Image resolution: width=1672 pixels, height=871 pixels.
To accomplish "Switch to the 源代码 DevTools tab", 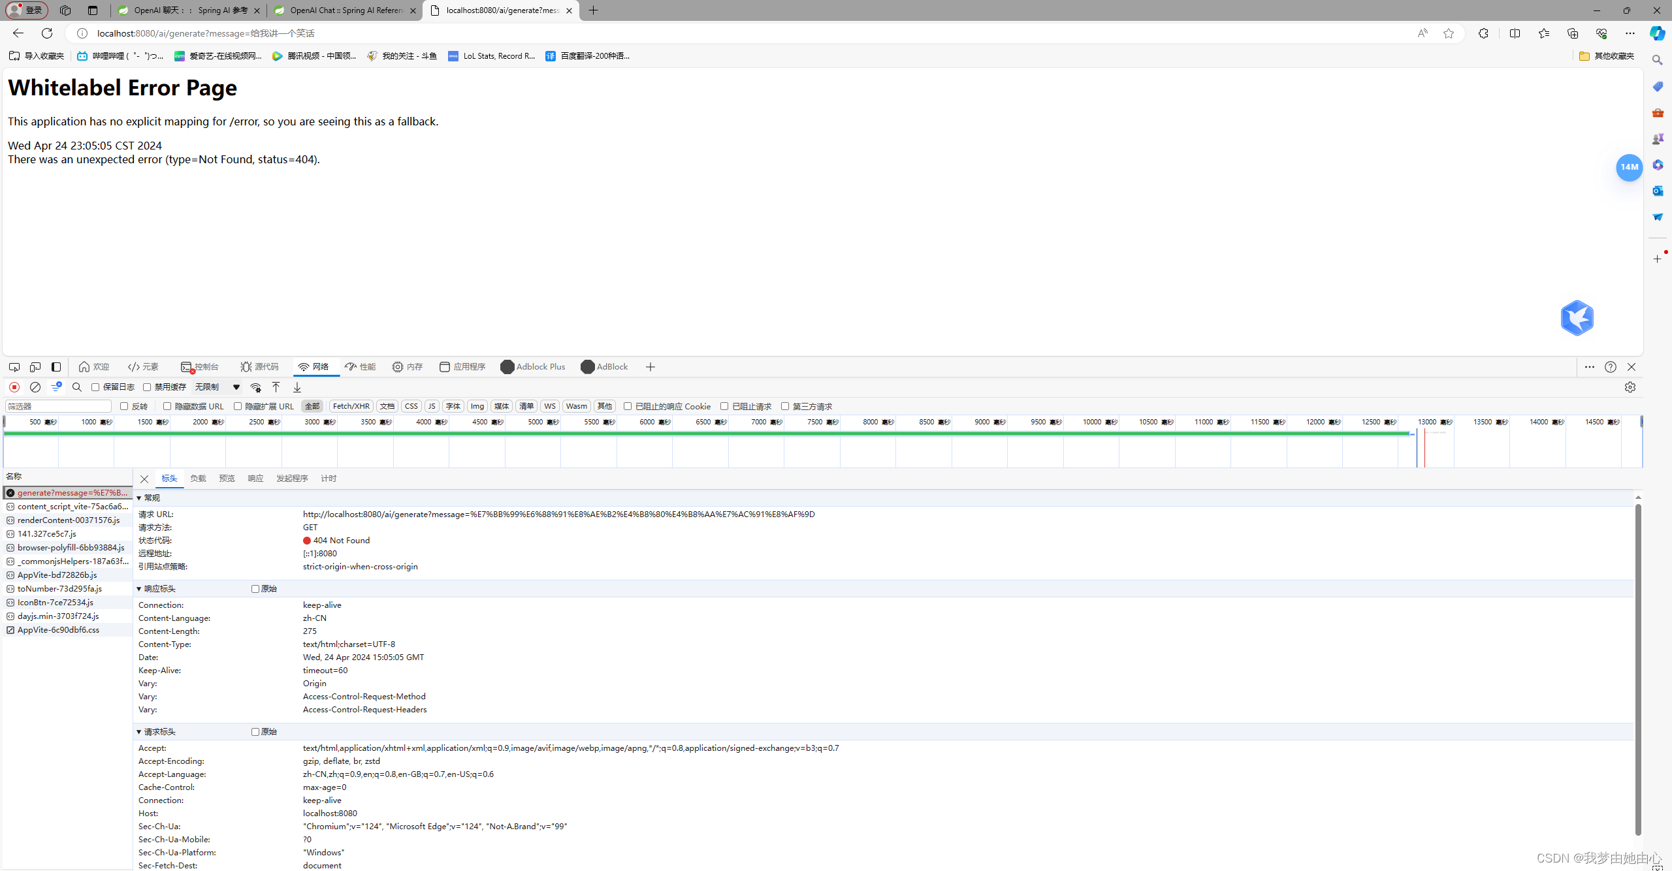I will (x=259, y=367).
